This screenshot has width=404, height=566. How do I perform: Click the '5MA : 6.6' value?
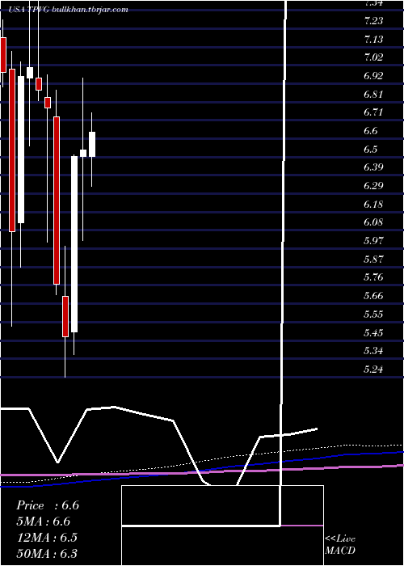click(x=44, y=522)
